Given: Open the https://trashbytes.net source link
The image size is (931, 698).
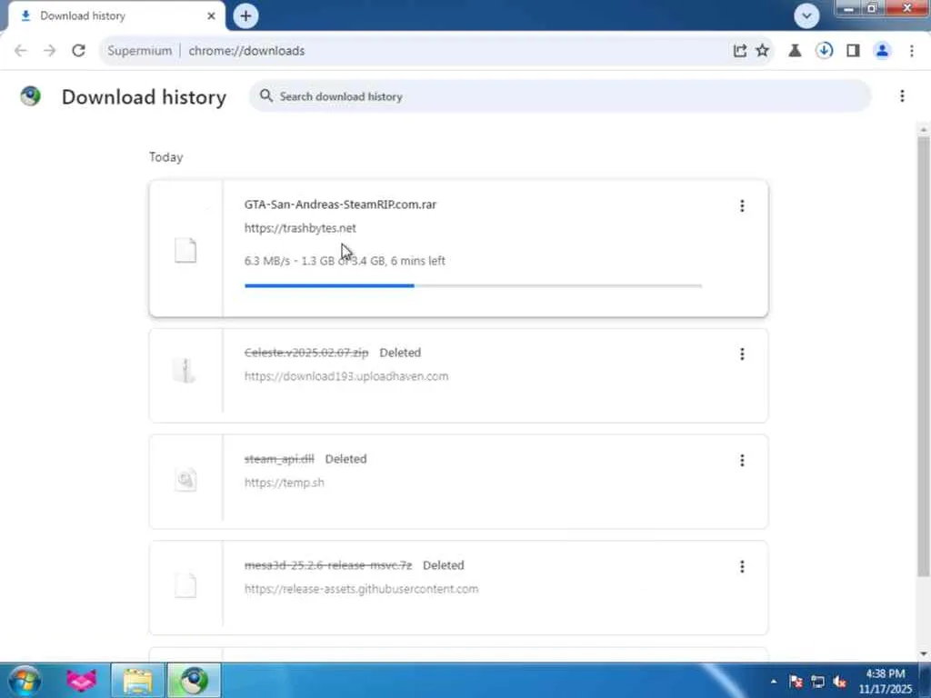Looking at the screenshot, I should tap(300, 228).
